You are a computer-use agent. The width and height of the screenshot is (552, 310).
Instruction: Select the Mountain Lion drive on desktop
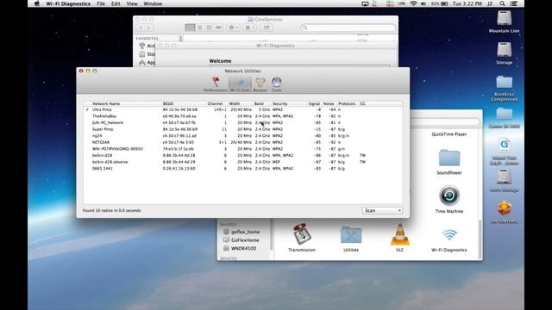tap(504, 18)
